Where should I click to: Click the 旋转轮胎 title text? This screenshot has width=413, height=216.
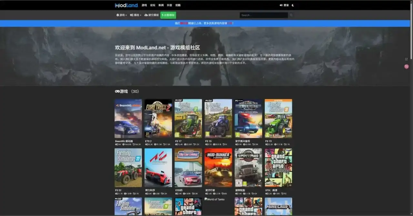coord(240,190)
